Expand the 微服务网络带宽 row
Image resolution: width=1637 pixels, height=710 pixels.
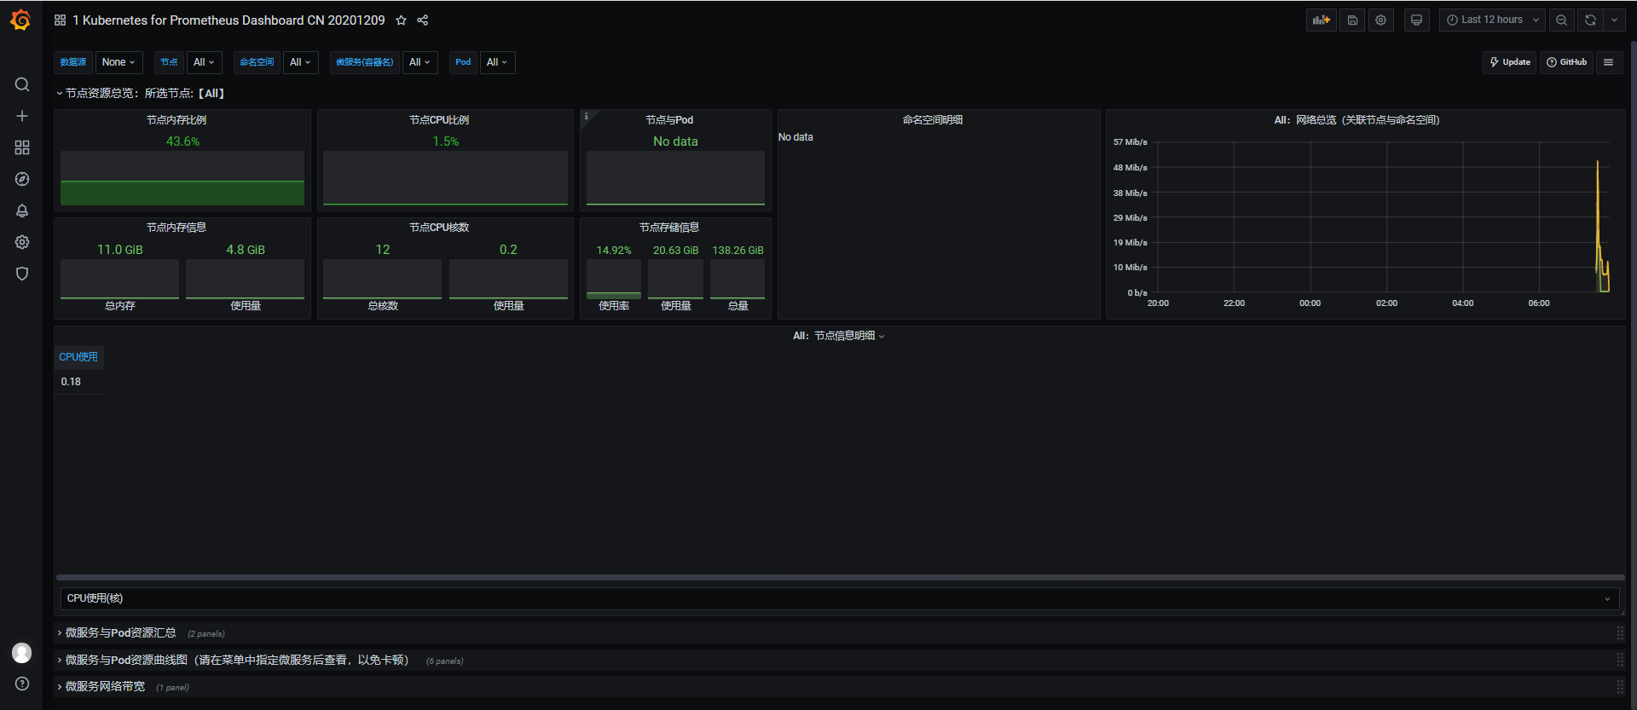[x=101, y=687]
